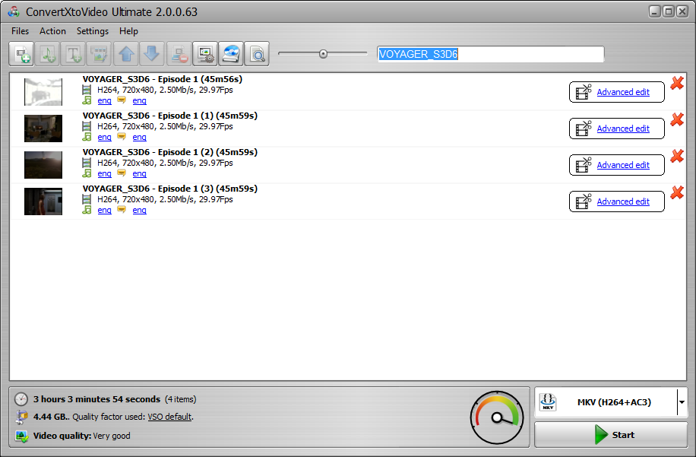This screenshot has height=457, width=696.
Task: Click the subtitle eng link for Episode 1 (45m56s)
Action: 139,101
